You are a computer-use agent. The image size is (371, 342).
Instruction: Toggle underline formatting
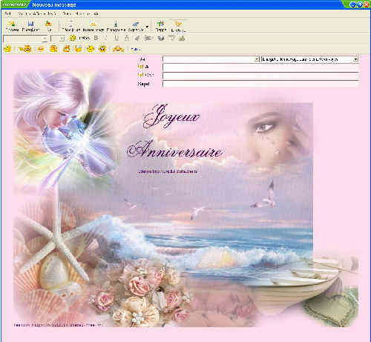[116, 38]
